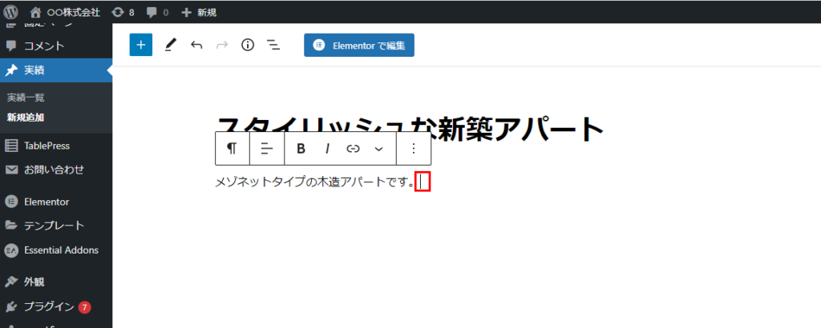
Task: Open the TablePress menu item
Action: pyautogui.click(x=47, y=146)
